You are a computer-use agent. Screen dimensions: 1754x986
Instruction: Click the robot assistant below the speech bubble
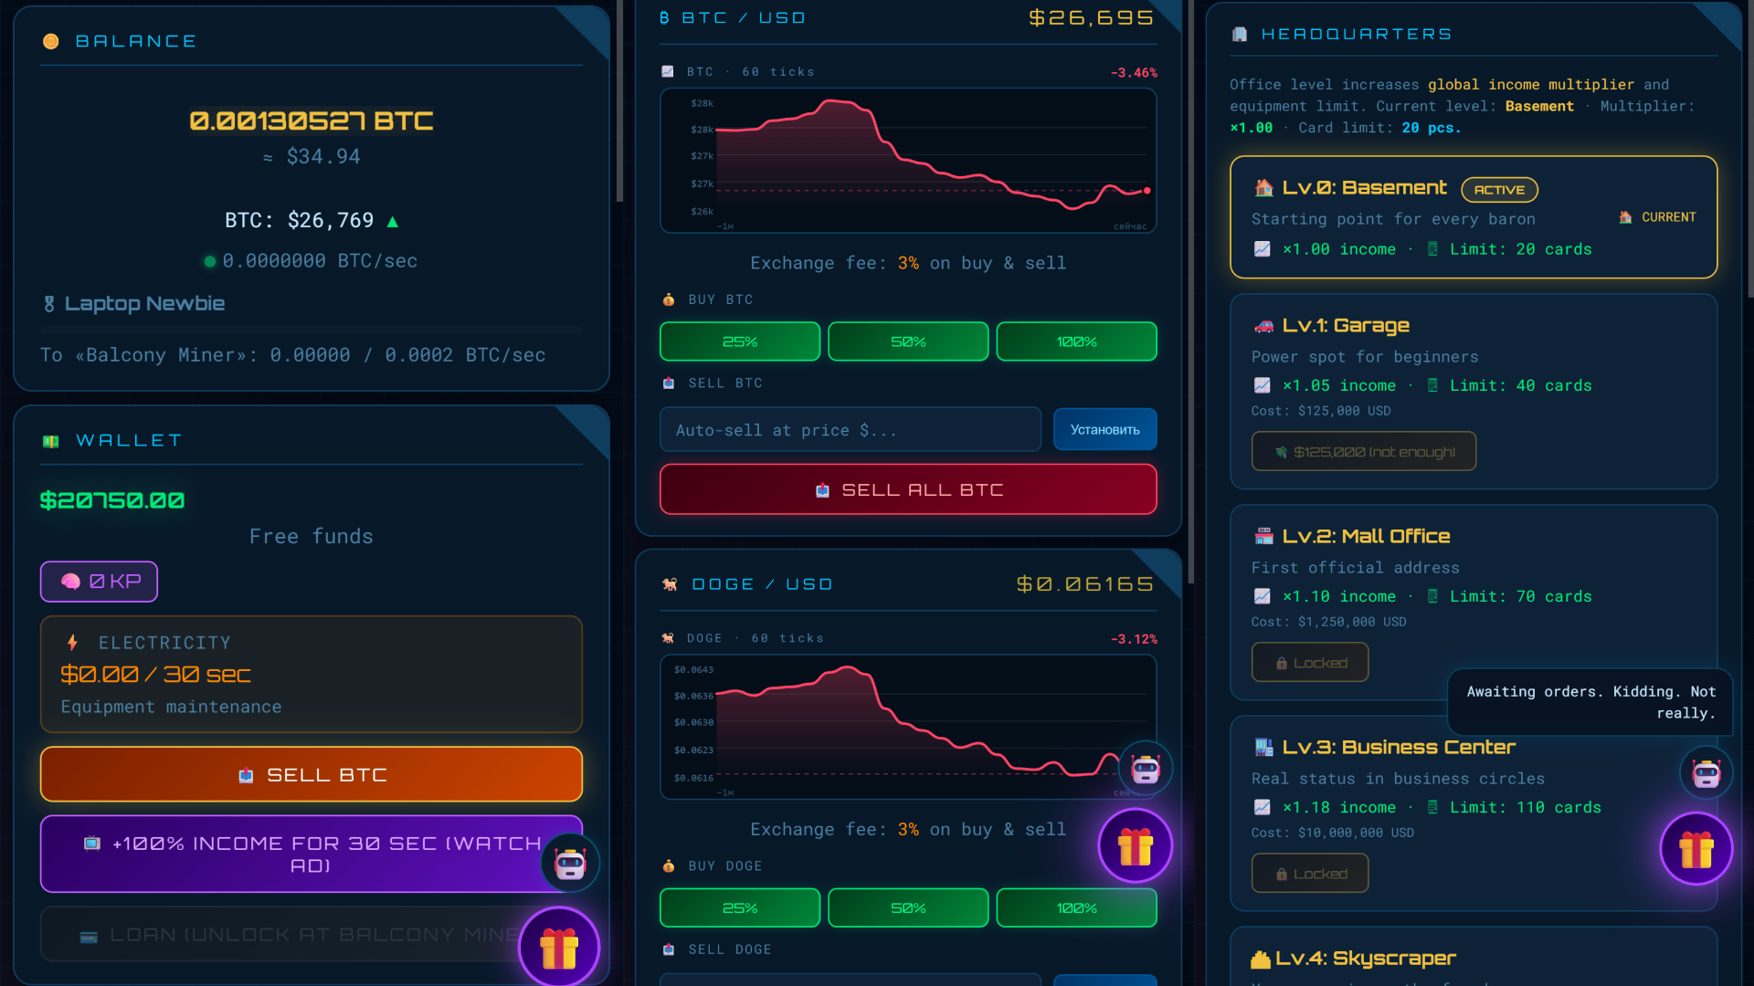(x=1706, y=773)
